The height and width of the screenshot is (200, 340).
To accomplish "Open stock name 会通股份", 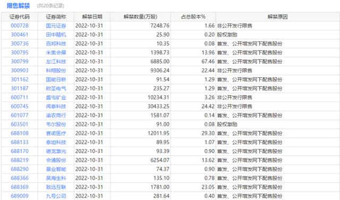I will 56,160.
